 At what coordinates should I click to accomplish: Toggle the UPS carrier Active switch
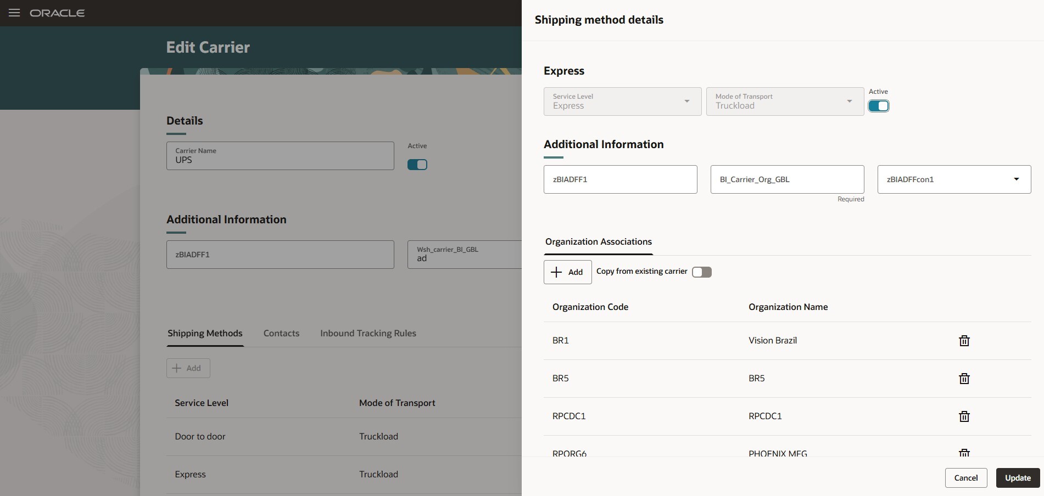(x=417, y=165)
